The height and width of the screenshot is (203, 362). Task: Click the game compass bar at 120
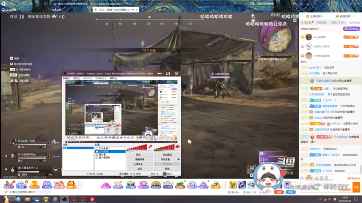tap(148, 24)
